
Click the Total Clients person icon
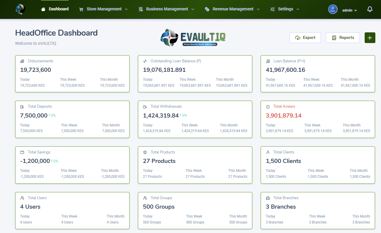pyautogui.click(x=268, y=152)
